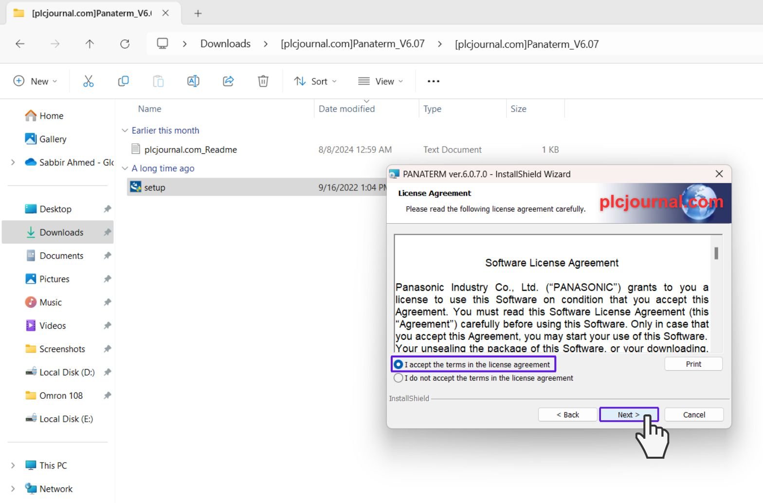Go up one folder level arrow
763x503 pixels.
[x=90, y=44]
